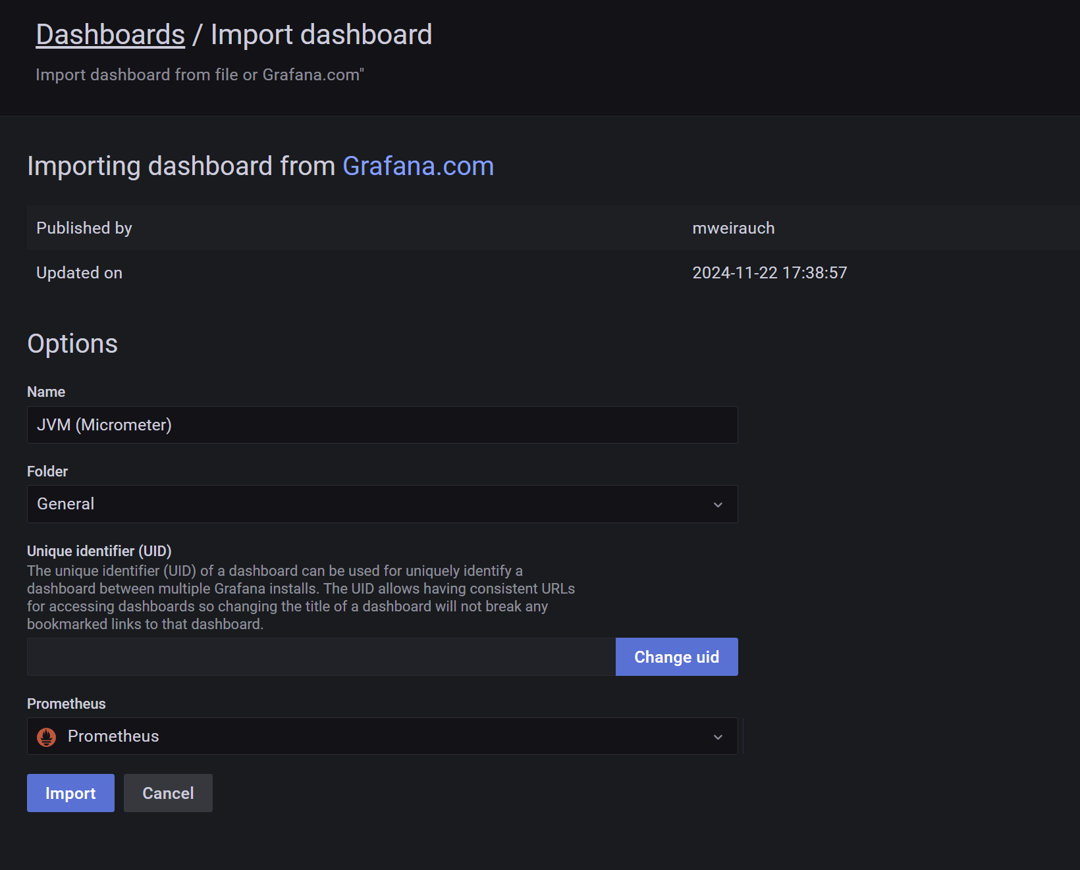
Task: Click the Prometheus field label
Action: coord(67,704)
